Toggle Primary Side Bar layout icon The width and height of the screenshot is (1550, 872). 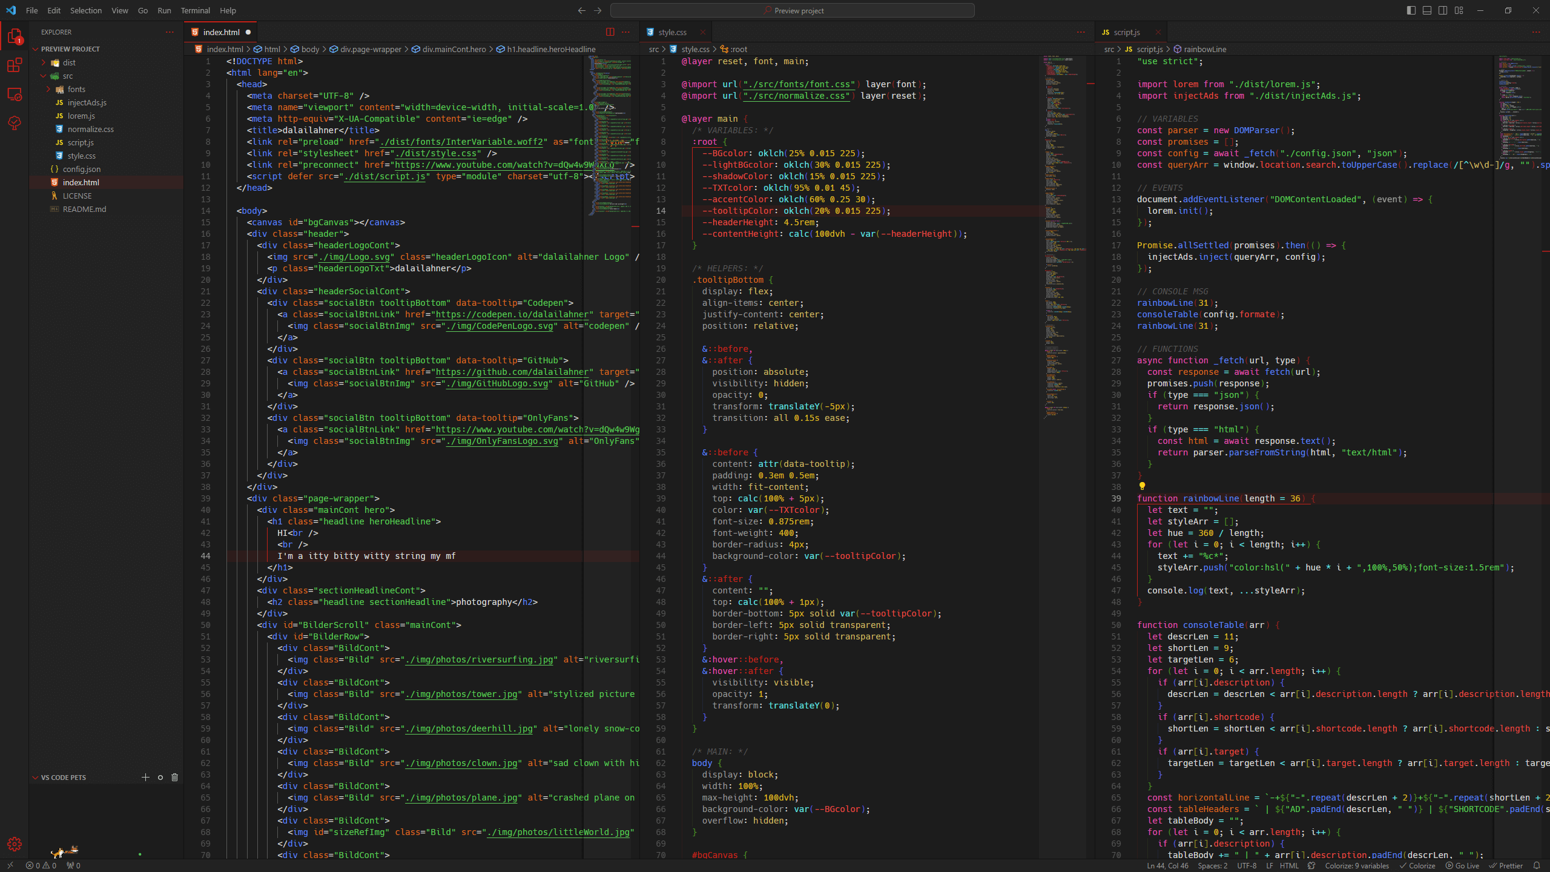tap(1411, 10)
